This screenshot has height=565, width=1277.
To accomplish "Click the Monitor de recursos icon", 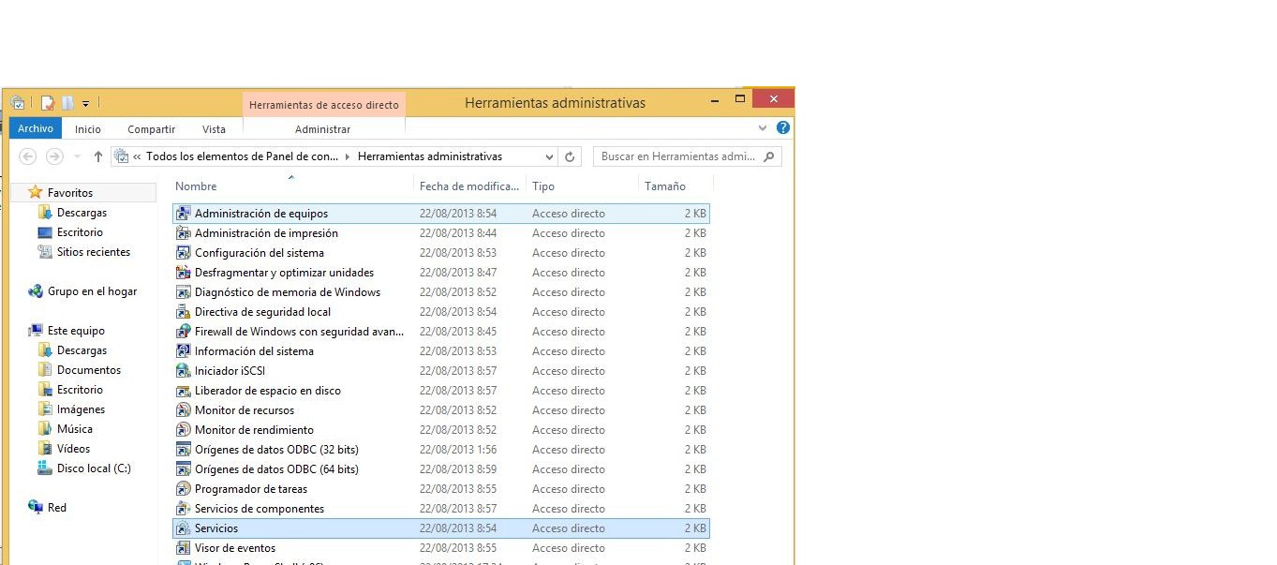I will (x=184, y=410).
